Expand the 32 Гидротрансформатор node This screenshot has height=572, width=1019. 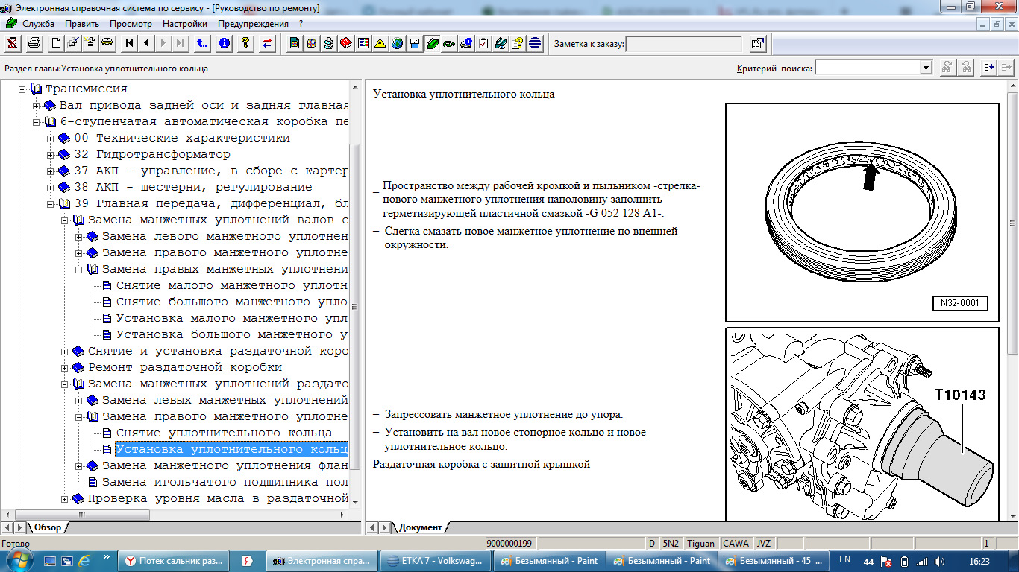pos(51,155)
